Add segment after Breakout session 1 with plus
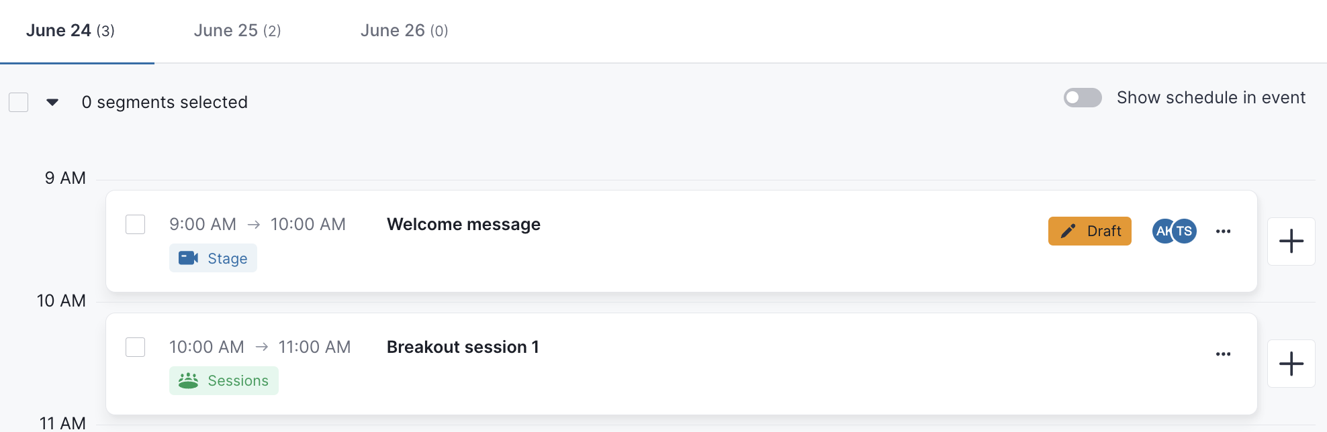The height and width of the screenshot is (432, 1327). [x=1291, y=364]
